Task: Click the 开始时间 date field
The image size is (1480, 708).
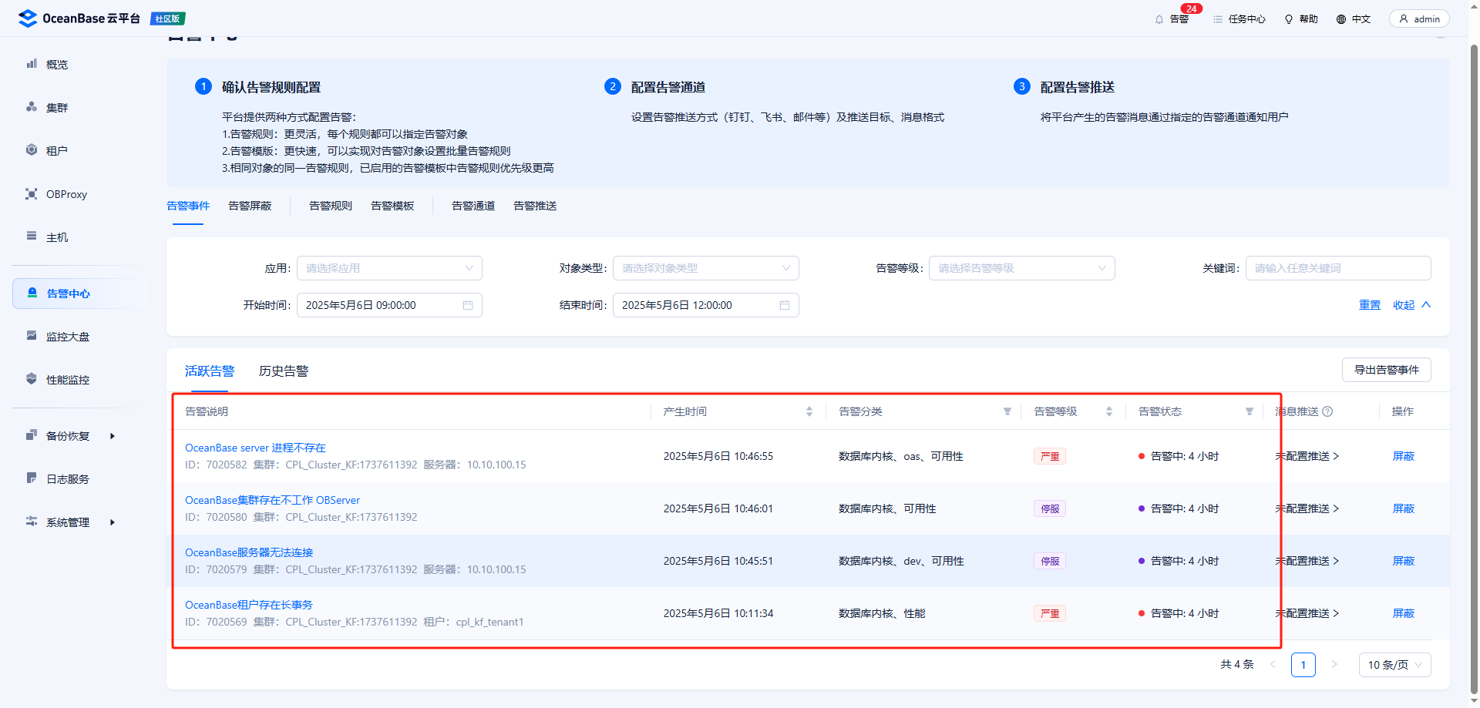Action: pos(389,305)
